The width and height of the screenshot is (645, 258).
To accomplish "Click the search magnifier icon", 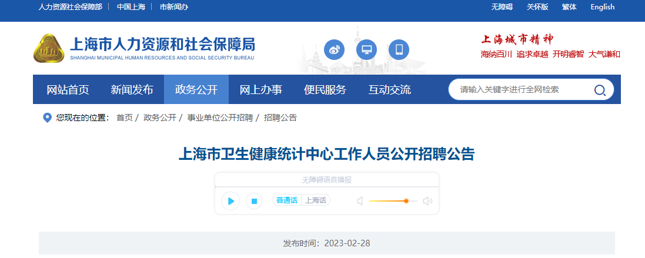I will tap(600, 90).
